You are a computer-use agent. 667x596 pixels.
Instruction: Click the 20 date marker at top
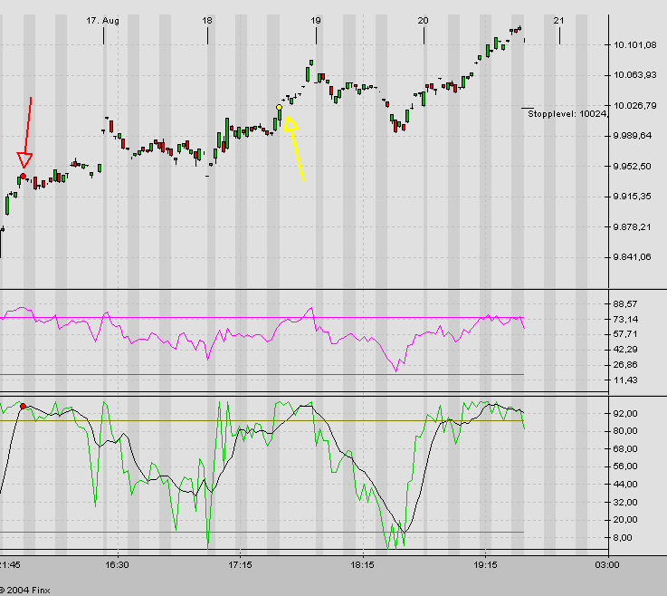point(423,20)
